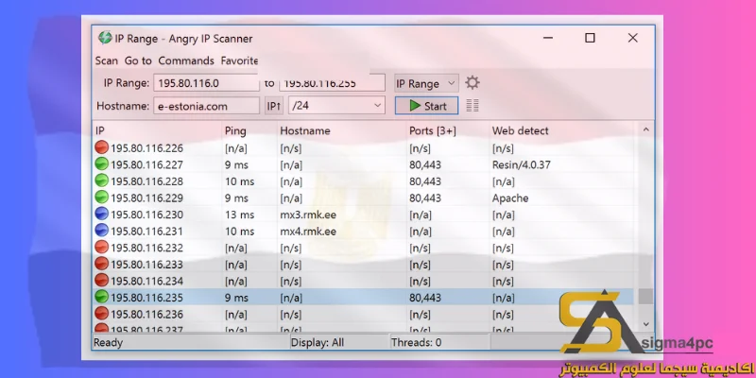This screenshot has width=756, height=378.
Task: Click red status dot for 195.80.116.233
Action: coord(102,265)
